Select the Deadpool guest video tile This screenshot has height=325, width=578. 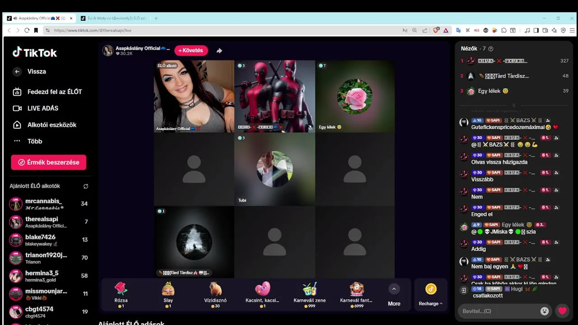(x=275, y=96)
